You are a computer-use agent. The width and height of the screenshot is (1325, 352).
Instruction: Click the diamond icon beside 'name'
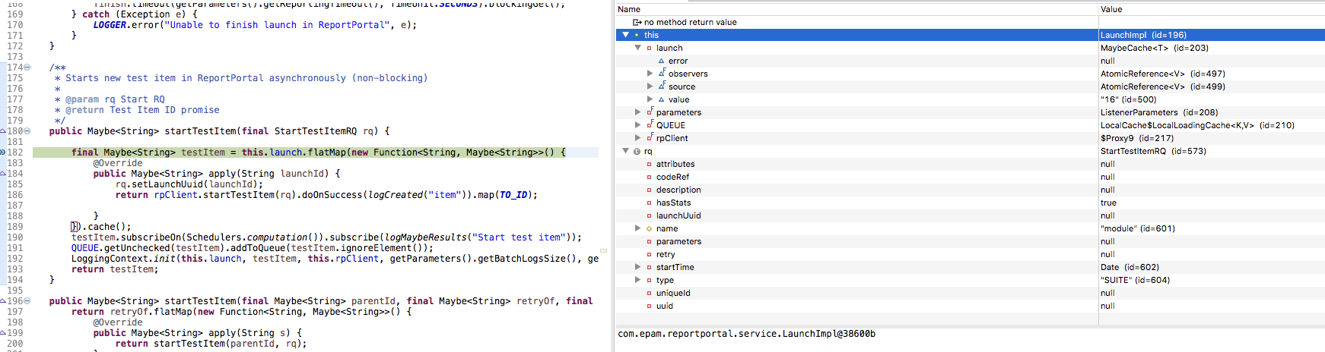point(649,228)
